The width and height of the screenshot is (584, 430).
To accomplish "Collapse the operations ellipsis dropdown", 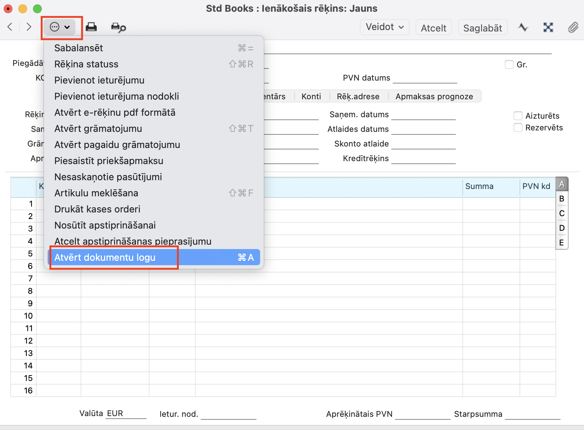I will click(x=60, y=27).
